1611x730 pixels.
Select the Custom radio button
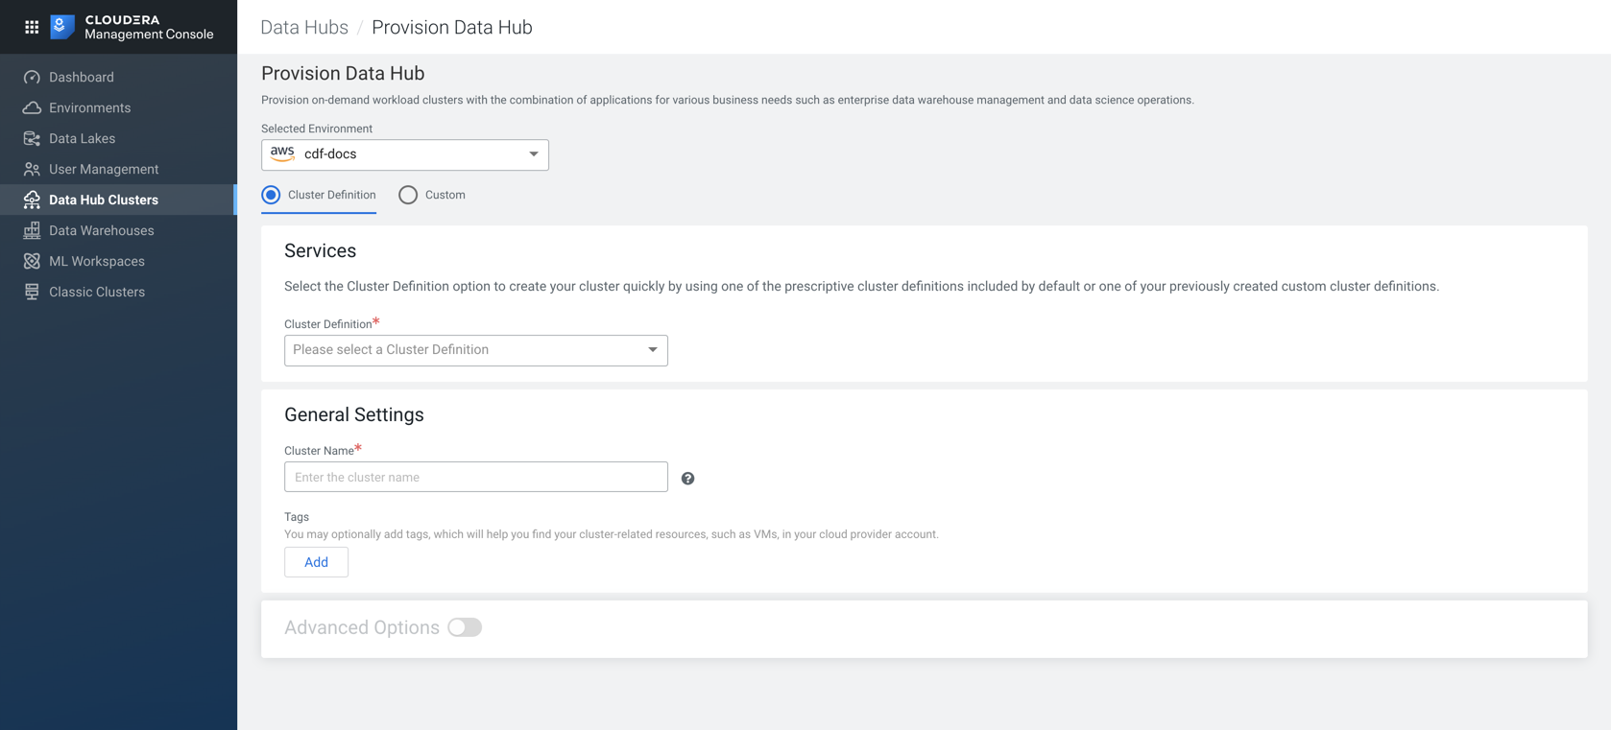coord(408,195)
